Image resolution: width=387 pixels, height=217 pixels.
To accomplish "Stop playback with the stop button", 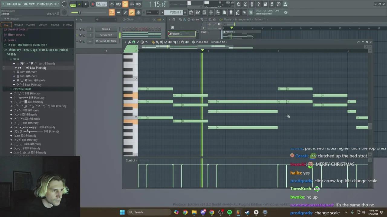I will click(86, 4).
